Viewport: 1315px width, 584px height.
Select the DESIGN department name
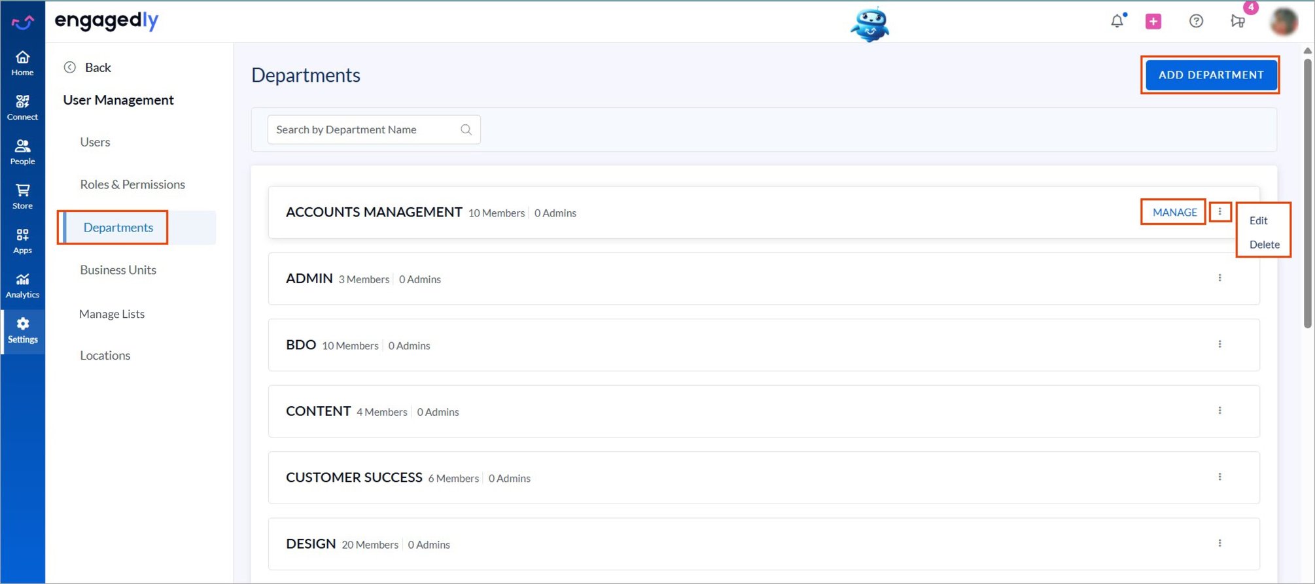pos(311,544)
